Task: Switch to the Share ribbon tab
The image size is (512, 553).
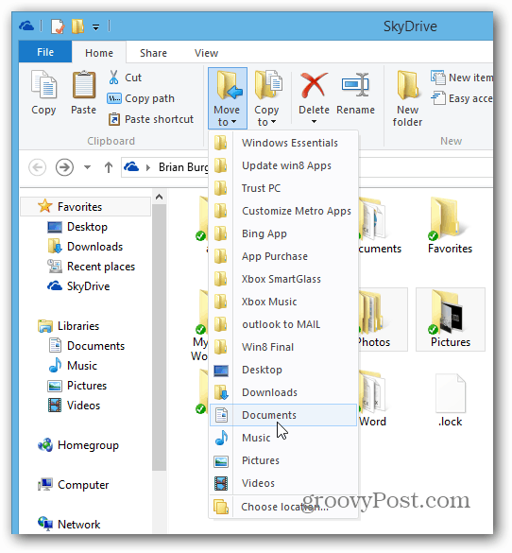Action: pos(153,53)
